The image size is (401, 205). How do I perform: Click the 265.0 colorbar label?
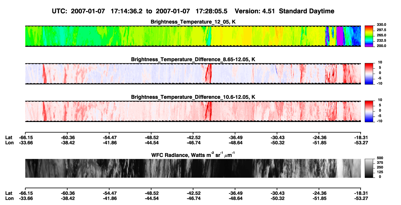pyautogui.click(x=381, y=35)
